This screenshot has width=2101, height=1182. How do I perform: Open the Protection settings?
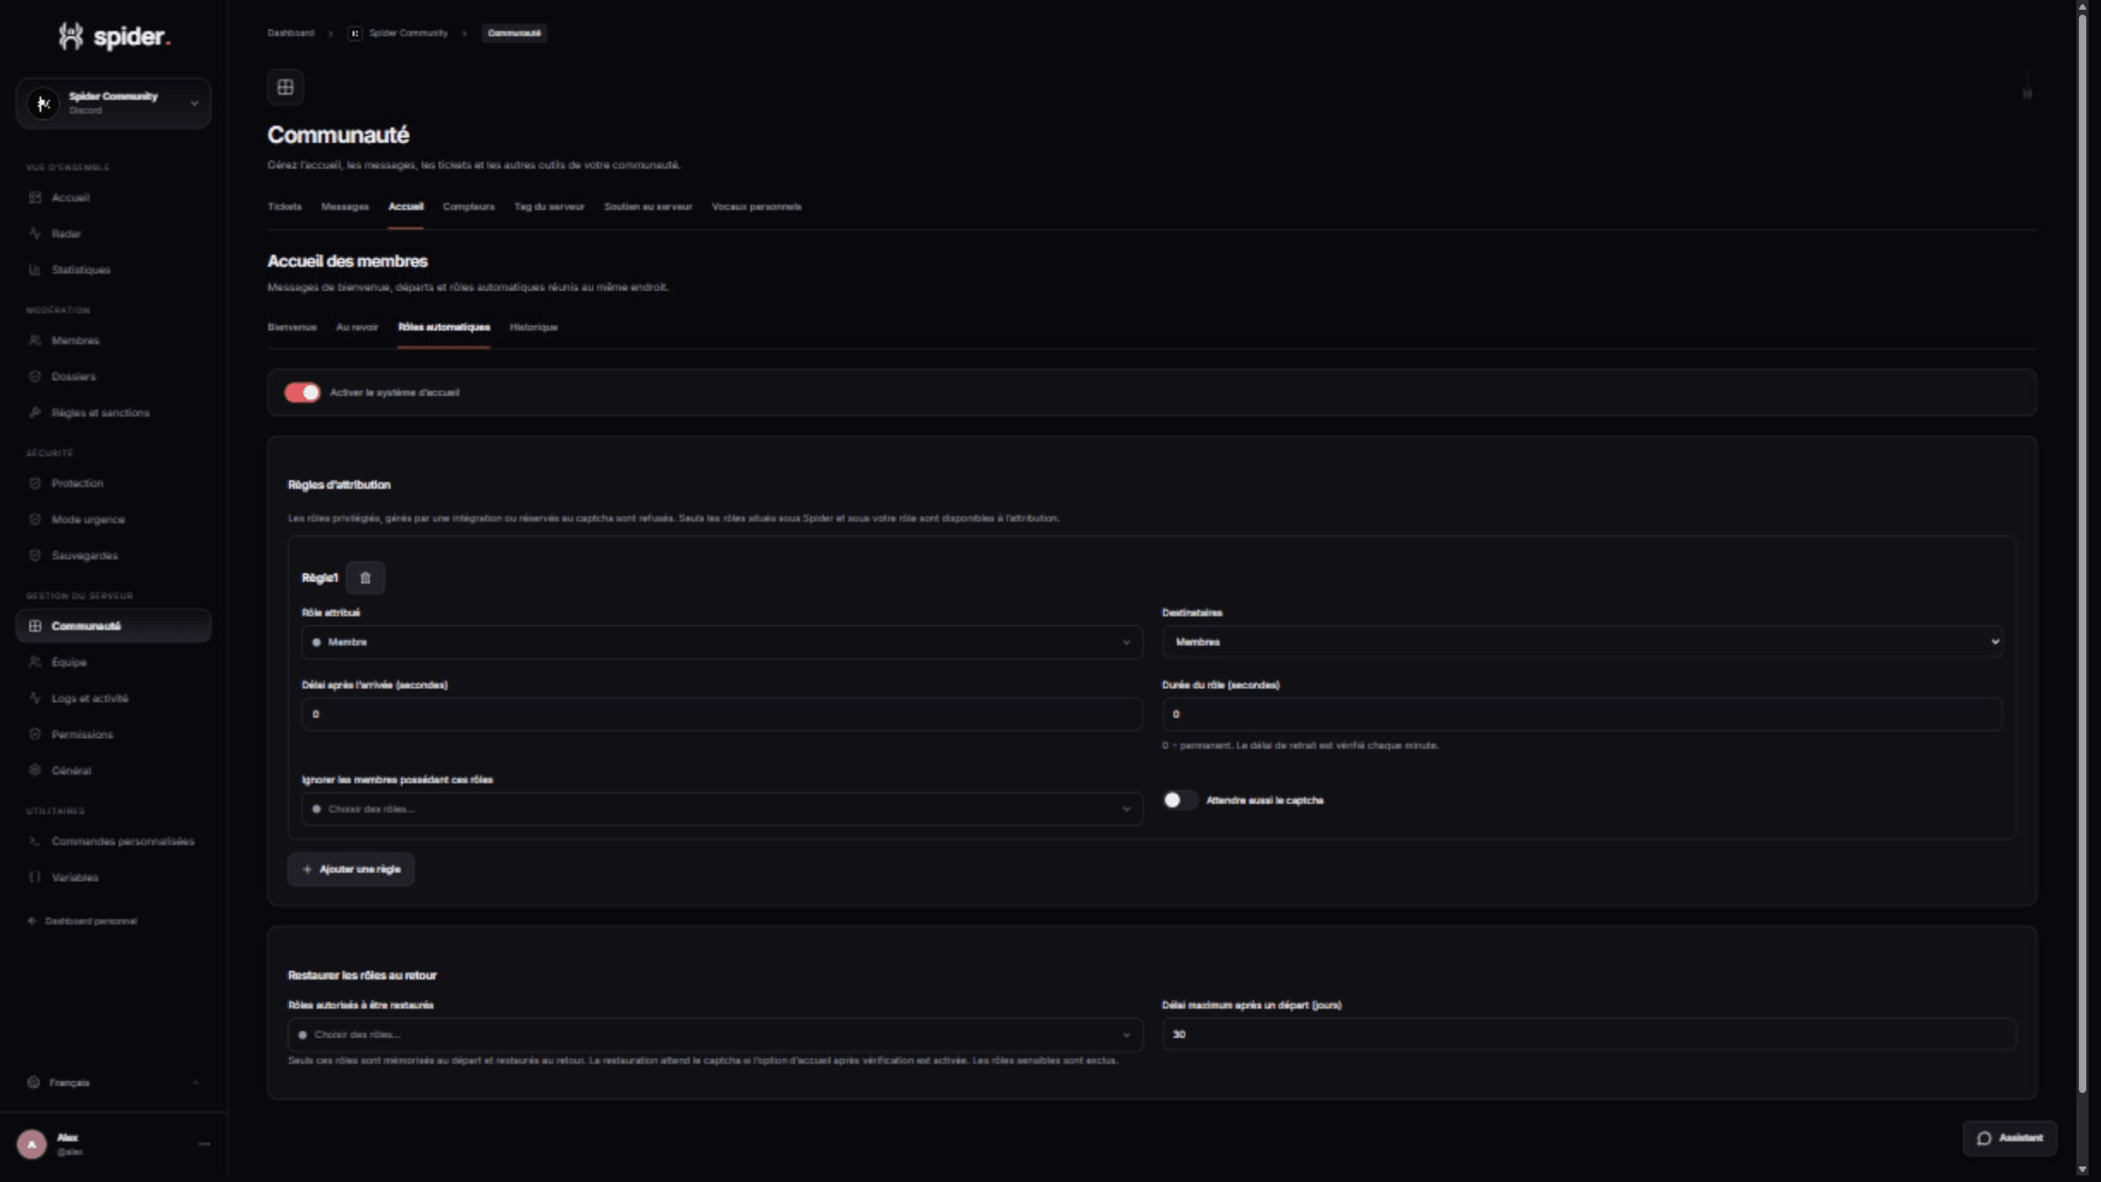113,483
